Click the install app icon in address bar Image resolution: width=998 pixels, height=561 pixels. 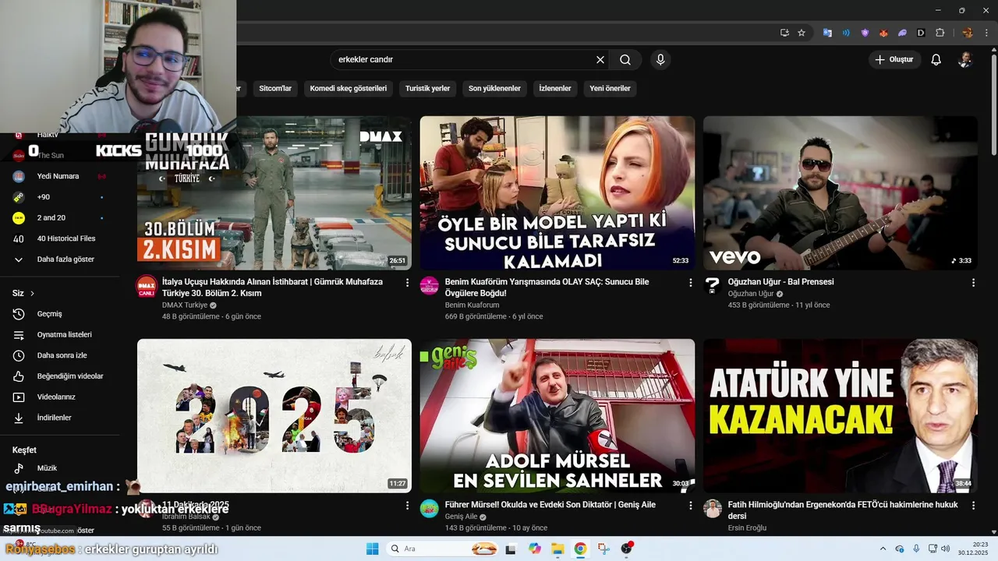point(784,33)
